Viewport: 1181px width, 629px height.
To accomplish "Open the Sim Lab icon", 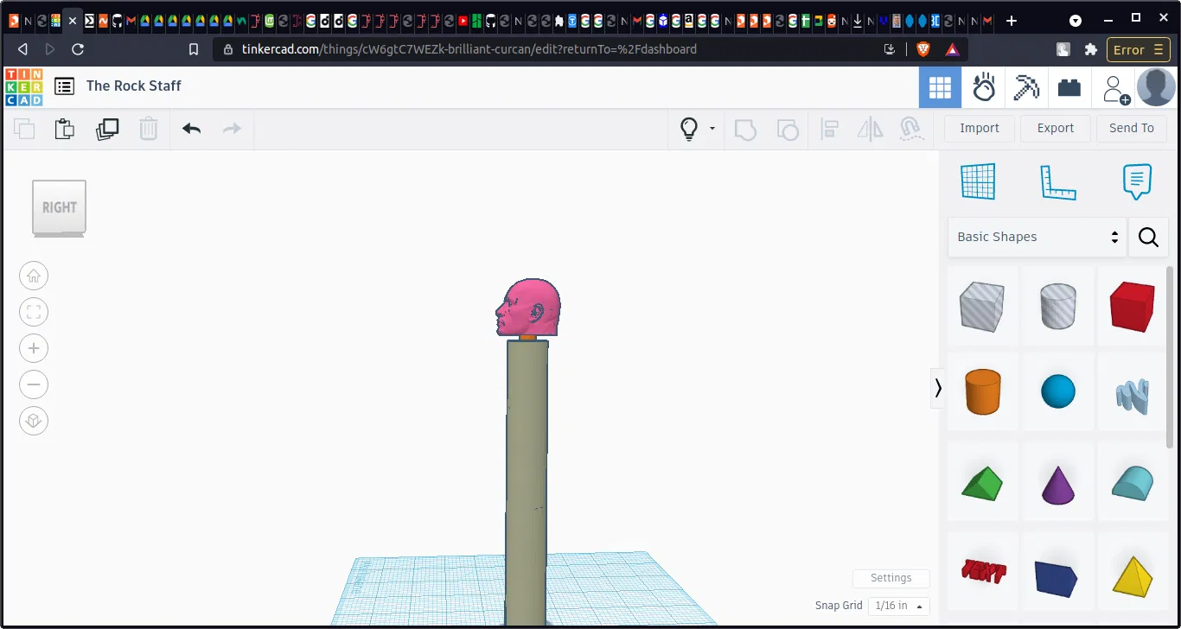I will tap(983, 87).
